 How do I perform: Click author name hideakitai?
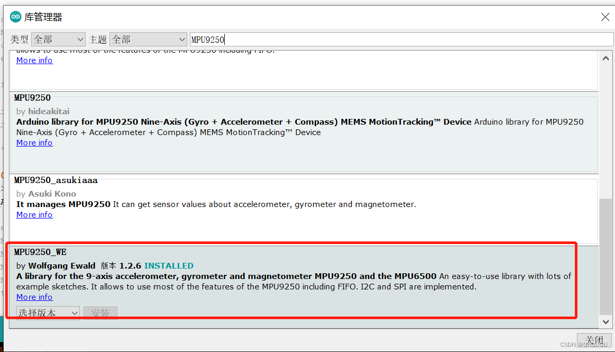pyautogui.click(x=49, y=111)
